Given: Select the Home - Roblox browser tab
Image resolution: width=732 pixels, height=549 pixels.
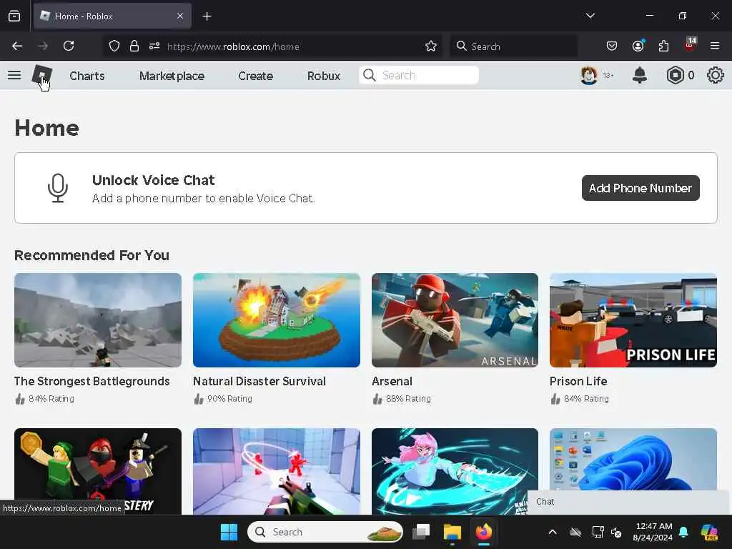Looking at the screenshot, I should pyautogui.click(x=112, y=16).
